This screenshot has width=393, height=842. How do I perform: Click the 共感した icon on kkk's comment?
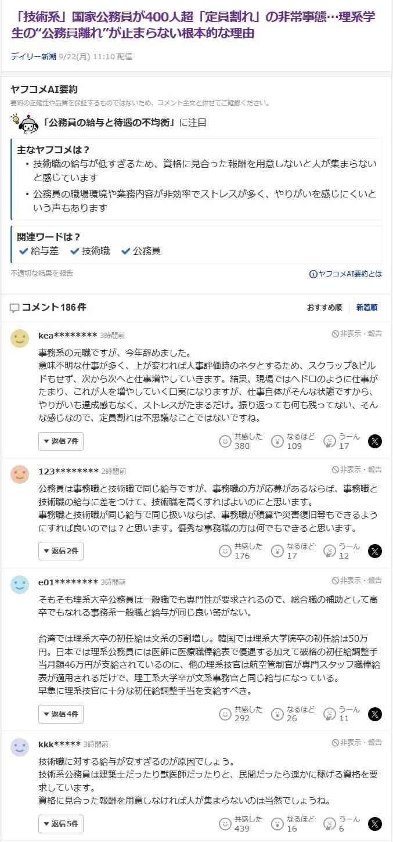point(225,824)
